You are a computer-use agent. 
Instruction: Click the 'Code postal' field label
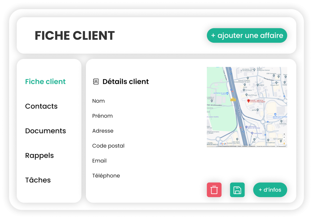pyautogui.click(x=108, y=146)
